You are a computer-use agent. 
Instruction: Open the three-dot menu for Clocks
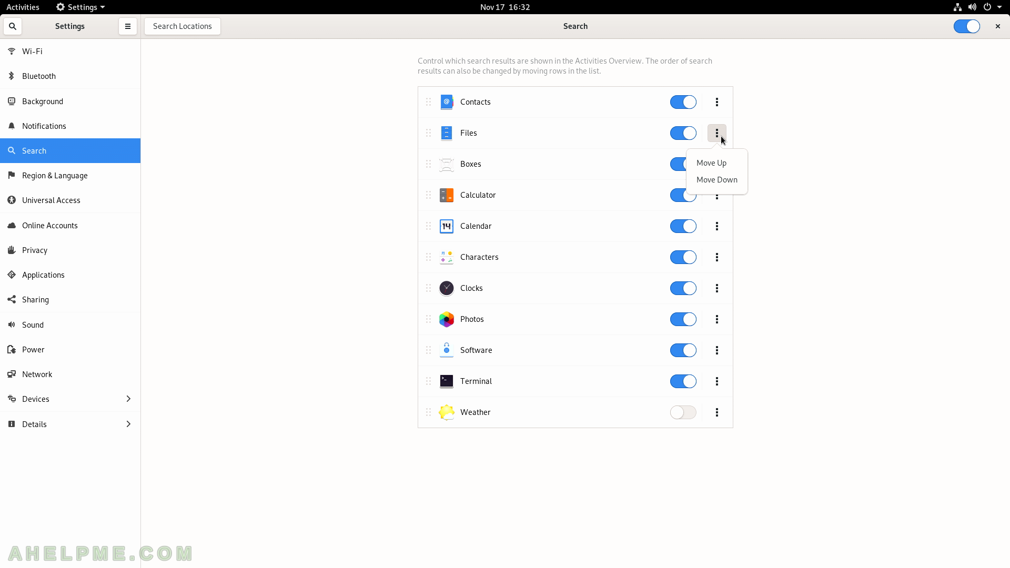[717, 288]
